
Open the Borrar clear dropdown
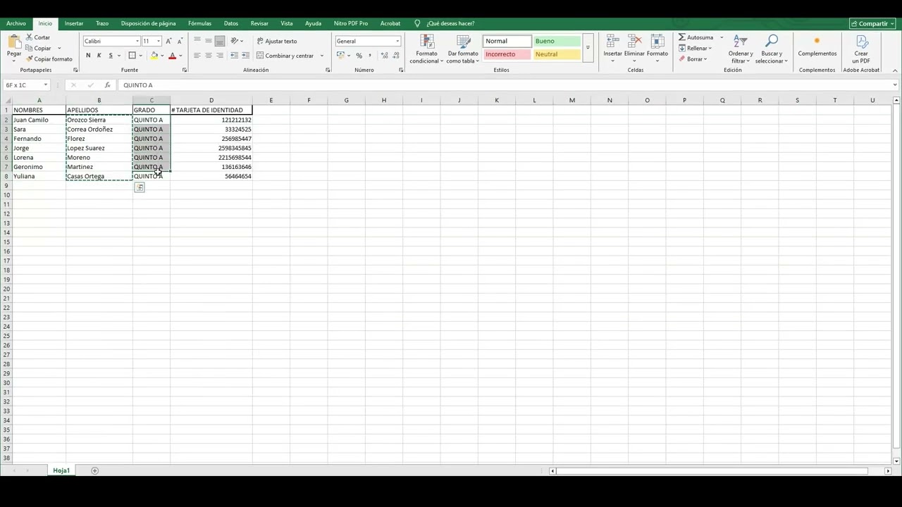coord(693,59)
